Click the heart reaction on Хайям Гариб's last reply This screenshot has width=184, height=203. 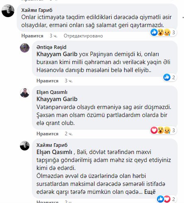coord(167,199)
